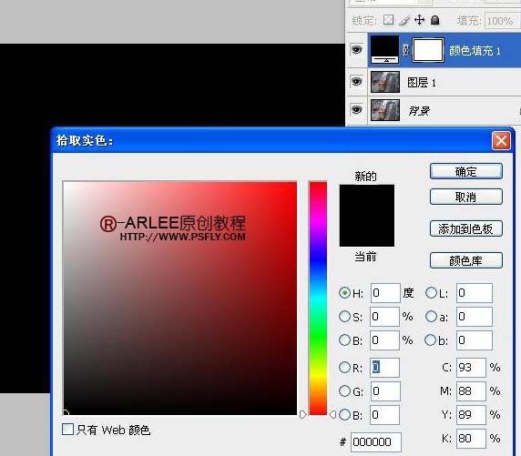Select the R red radio button
Viewport: 521px width, 456px height.
[344, 368]
